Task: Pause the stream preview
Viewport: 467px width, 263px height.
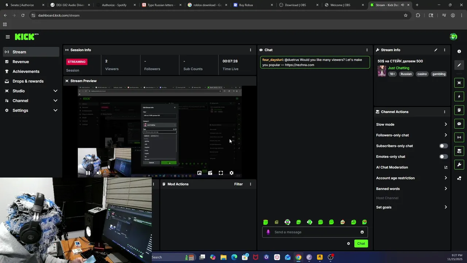Action: pyautogui.click(x=88, y=173)
